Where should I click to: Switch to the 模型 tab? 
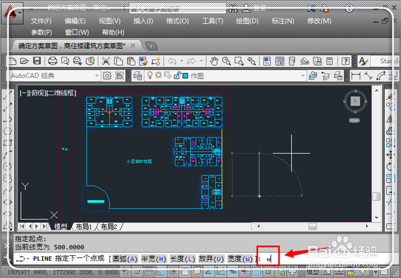tap(60, 227)
